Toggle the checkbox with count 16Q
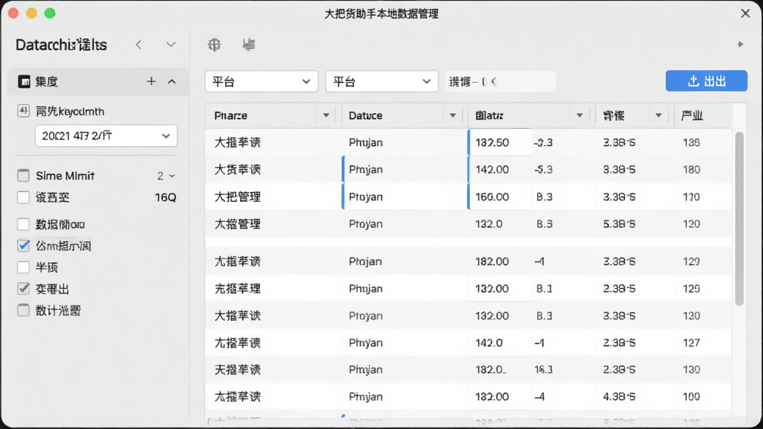Image resolution: width=763 pixels, height=429 pixels. (23, 197)
